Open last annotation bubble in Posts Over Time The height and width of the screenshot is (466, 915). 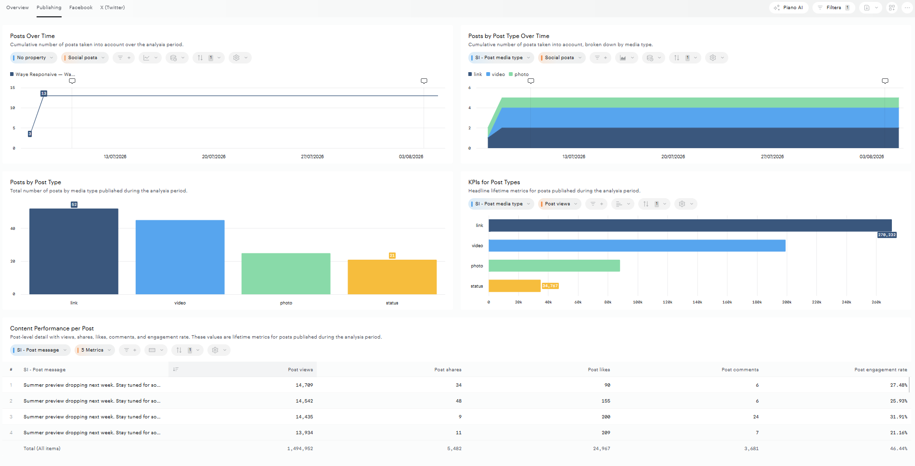tap(424, 81)
